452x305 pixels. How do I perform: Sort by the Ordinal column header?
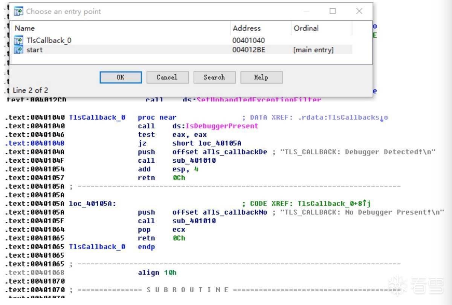pyautogui.click(x=322, y=28)
